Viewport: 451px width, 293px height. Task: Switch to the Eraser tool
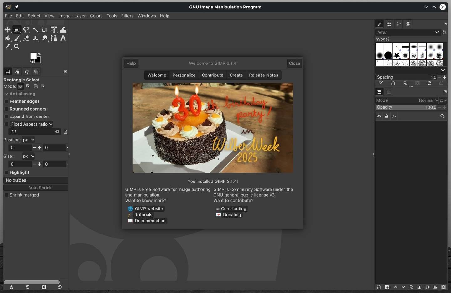[26, 38]
